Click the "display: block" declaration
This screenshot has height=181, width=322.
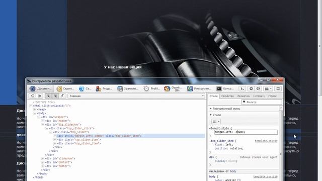tap(226, 161)
